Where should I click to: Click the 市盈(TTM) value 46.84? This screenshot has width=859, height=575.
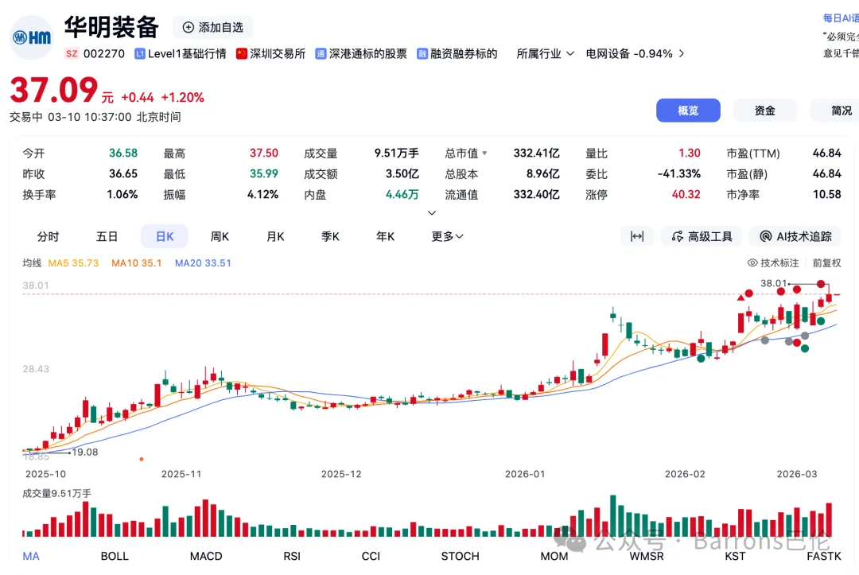click(826, 153)
